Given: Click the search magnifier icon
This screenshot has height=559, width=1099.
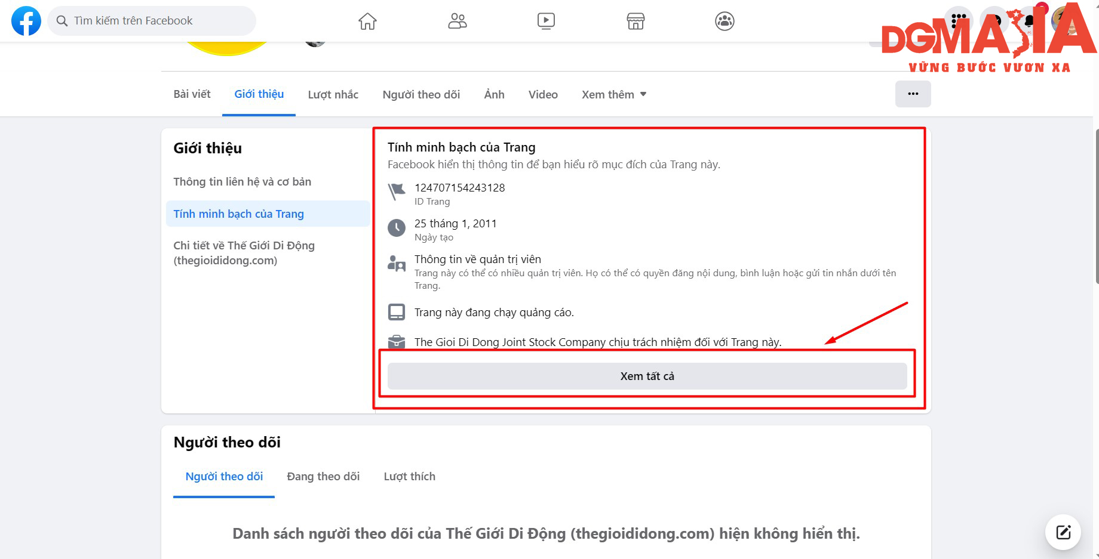Looking at the screenshot, I should coord(62,21).
